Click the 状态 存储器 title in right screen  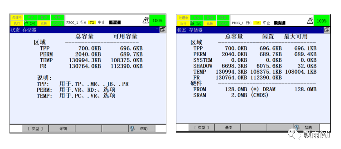pyautogui.click(x=190, y=30)
